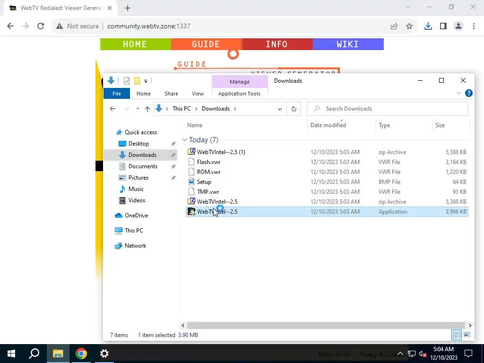Open This PC in navigation pane

click(134, 231)
